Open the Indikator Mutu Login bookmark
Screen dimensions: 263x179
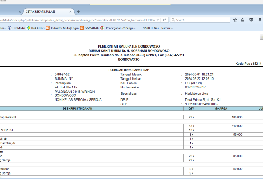tap(62, 28)
